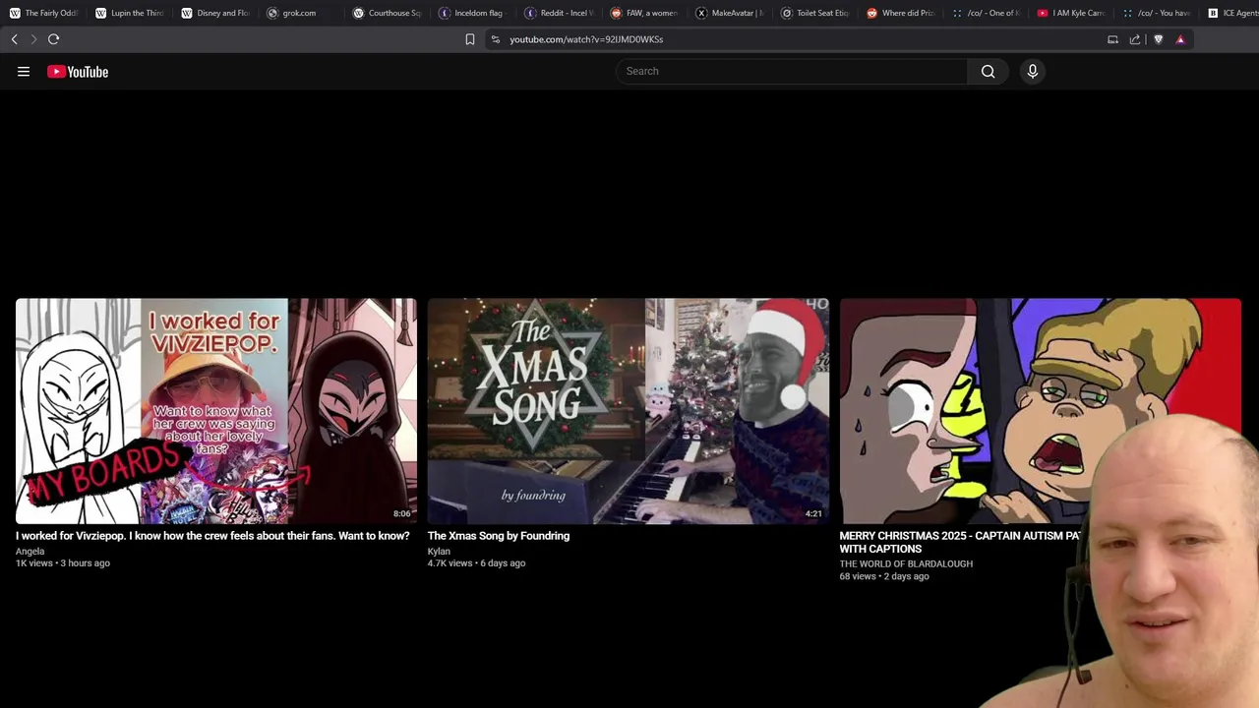
Task: Visit THE WORLD OF BLARDALOUGH channel
Action: [906, 563]
